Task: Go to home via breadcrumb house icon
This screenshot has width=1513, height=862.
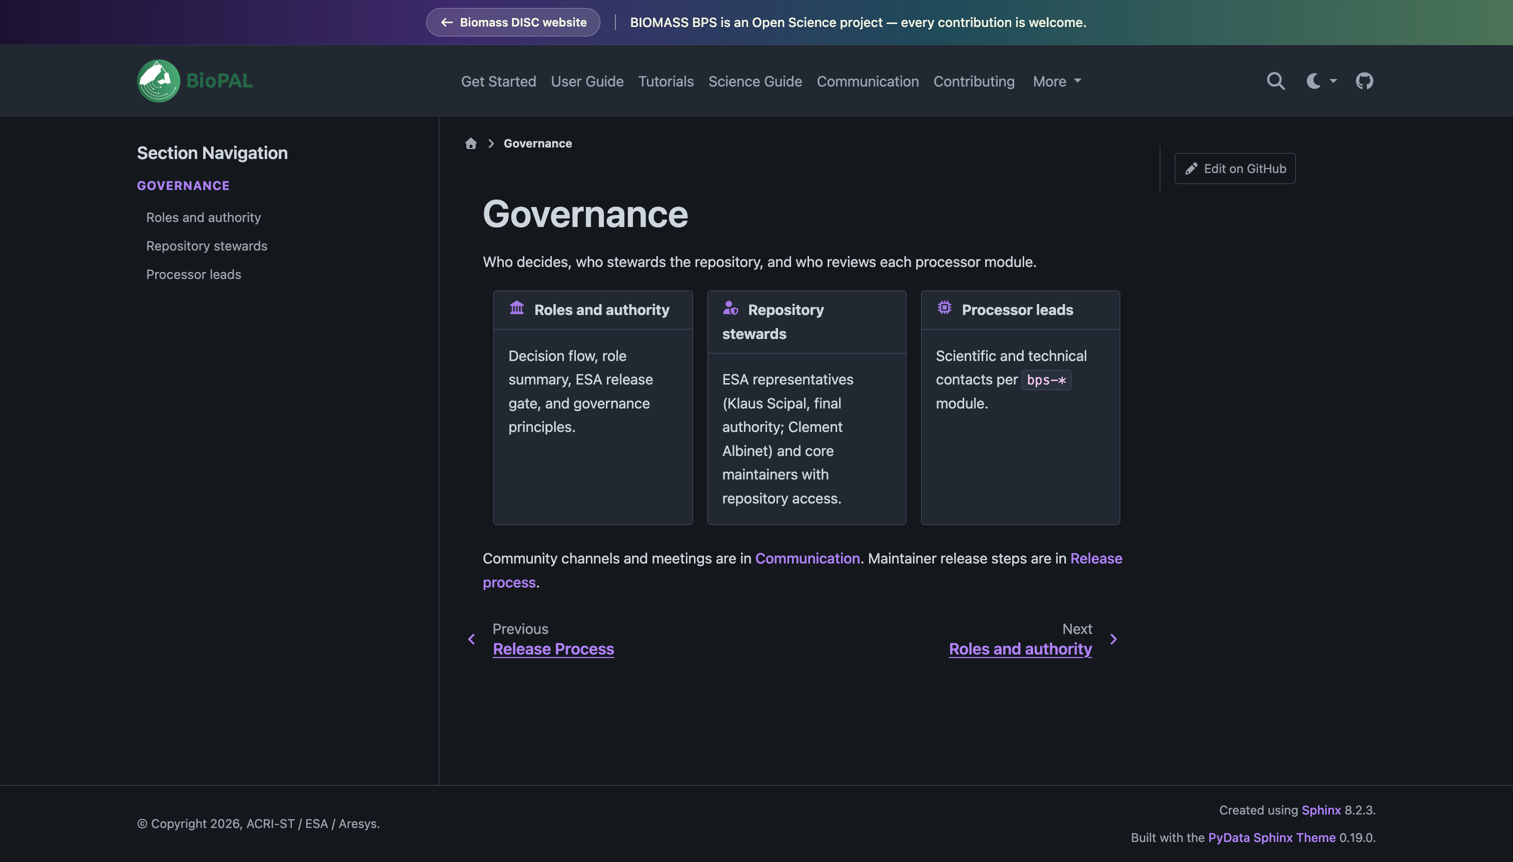Action: (471, 143)
